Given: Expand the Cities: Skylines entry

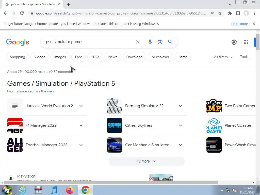Looking at the screenshot, I should pos(181,125).
